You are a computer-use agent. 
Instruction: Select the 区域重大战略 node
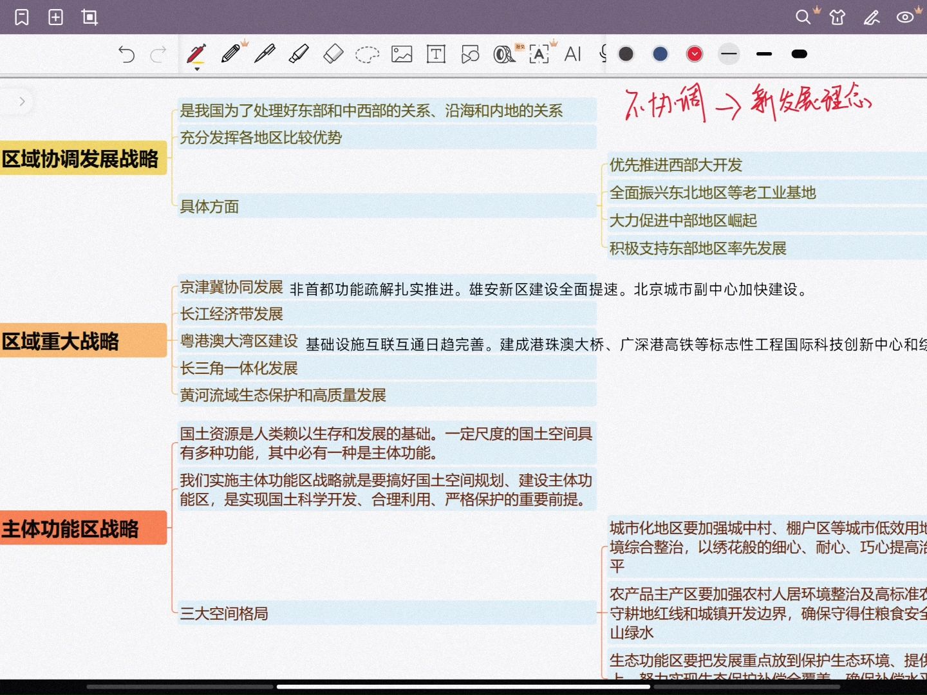[x=82, y=340]
